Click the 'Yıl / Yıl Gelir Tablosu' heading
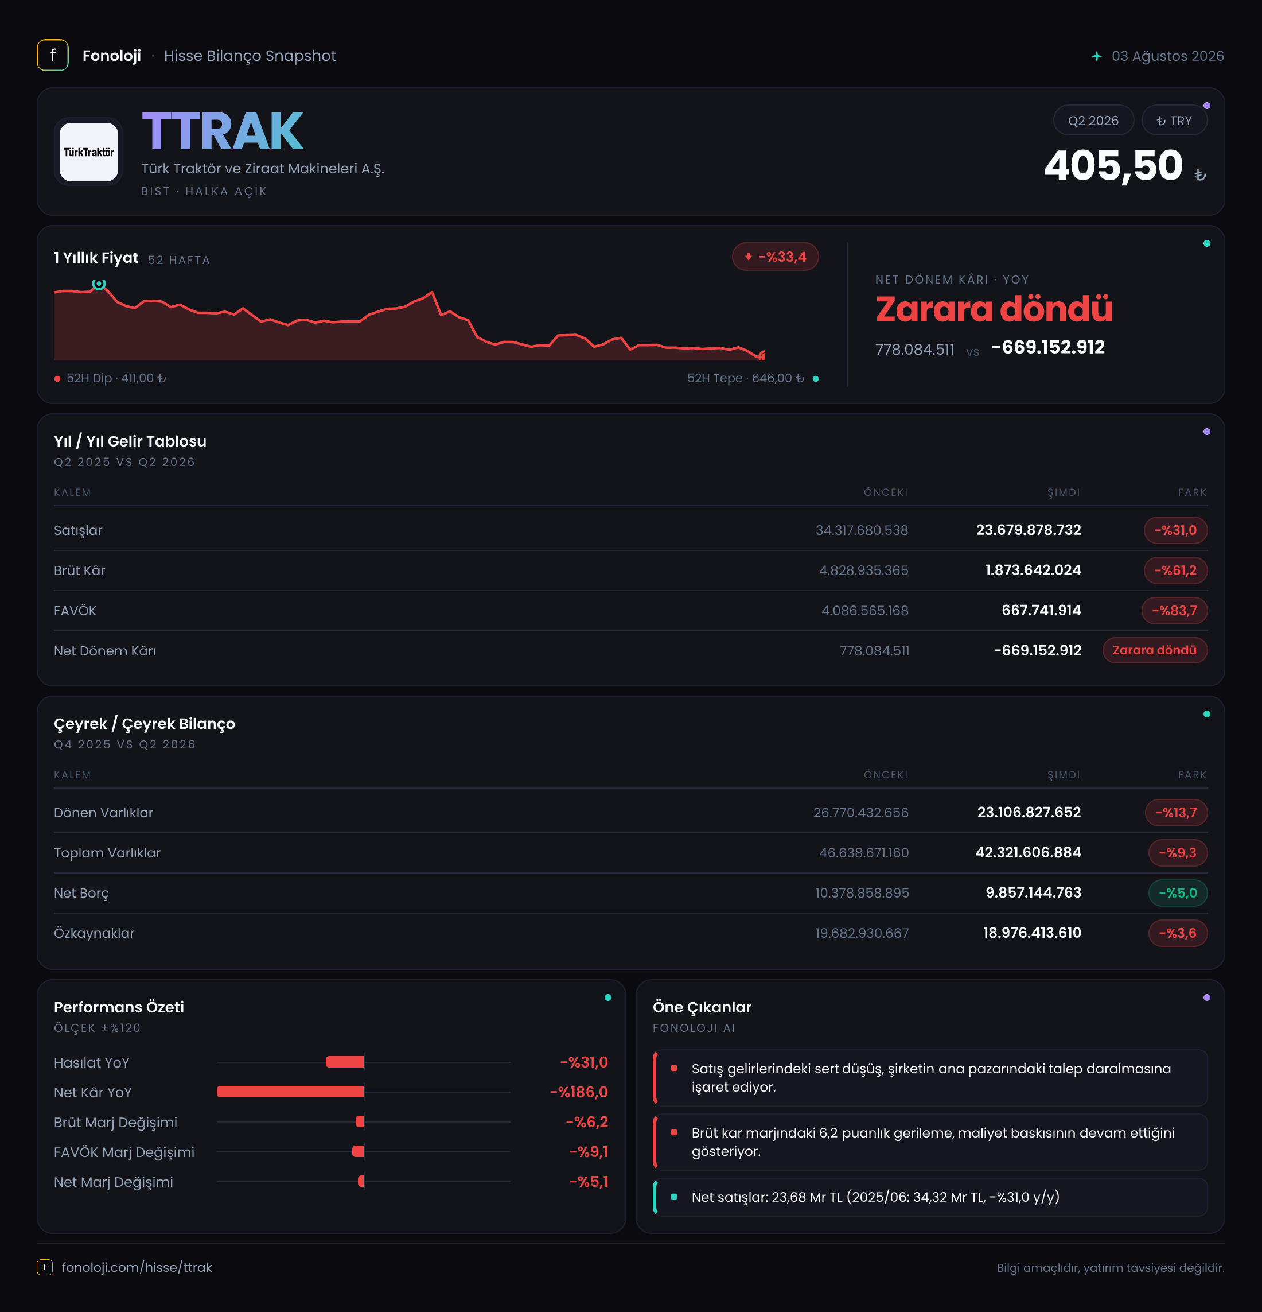Viewport: 1262px width, 1312px height. pyautogui.click(x=130, y=441)
